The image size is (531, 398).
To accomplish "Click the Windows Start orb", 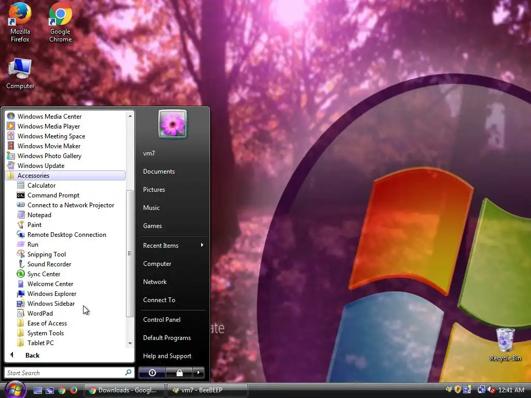I will pyautogui.click(x=15, y=390).
